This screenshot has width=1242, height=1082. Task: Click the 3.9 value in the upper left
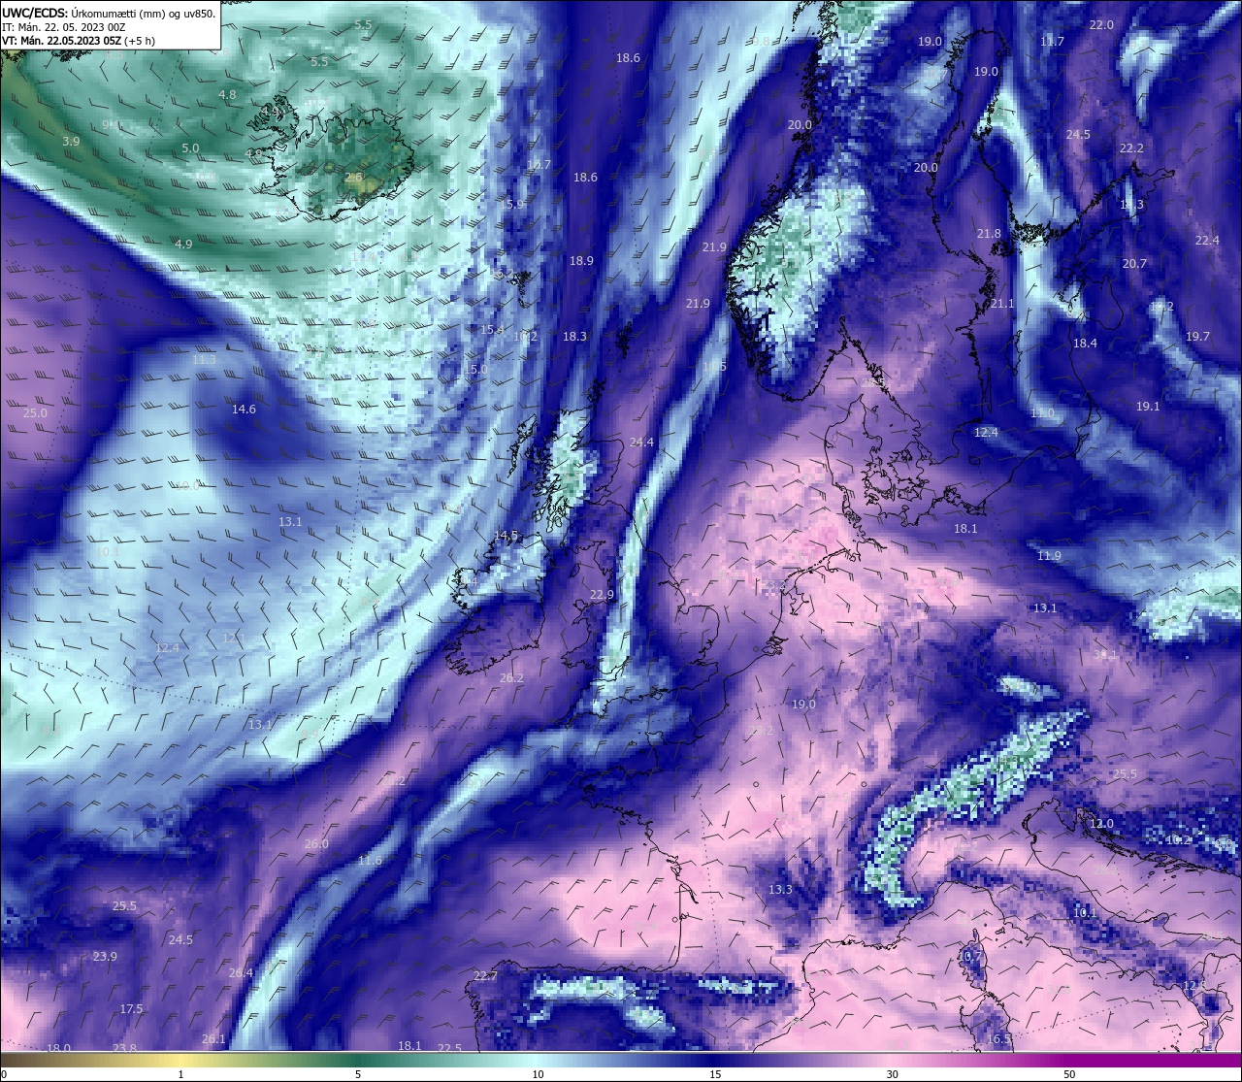click(x=71, y=142)
